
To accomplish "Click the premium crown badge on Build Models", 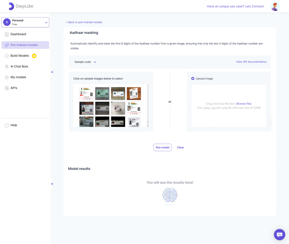I will point(34,56).
